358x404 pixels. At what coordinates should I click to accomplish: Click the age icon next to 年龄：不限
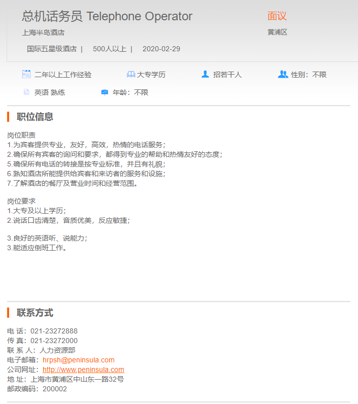click(105, 92)
